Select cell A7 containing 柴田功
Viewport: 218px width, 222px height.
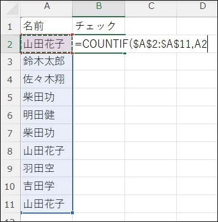pos(46,133)
